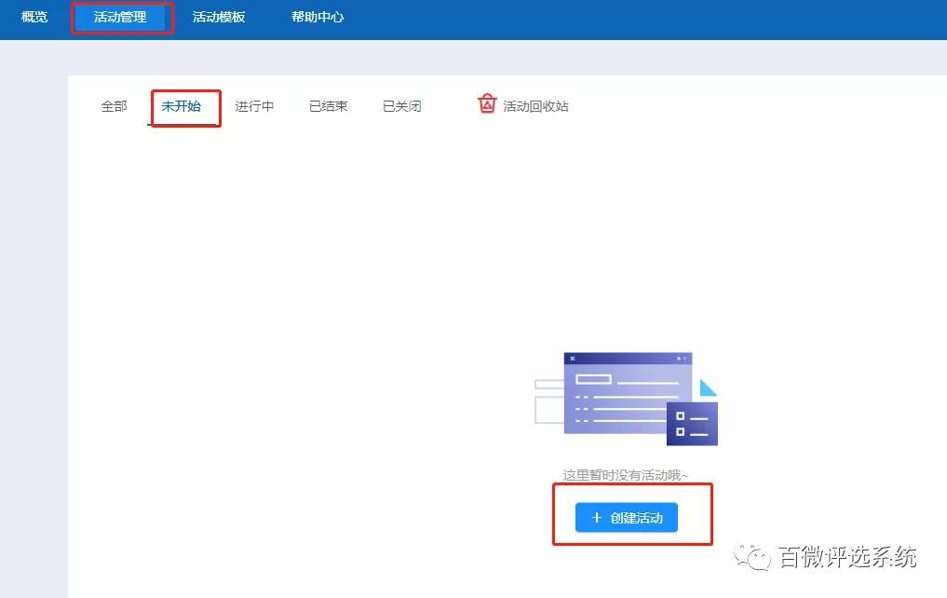Open the red 活动回收站 trash can icon

click(x=486, y=104)
